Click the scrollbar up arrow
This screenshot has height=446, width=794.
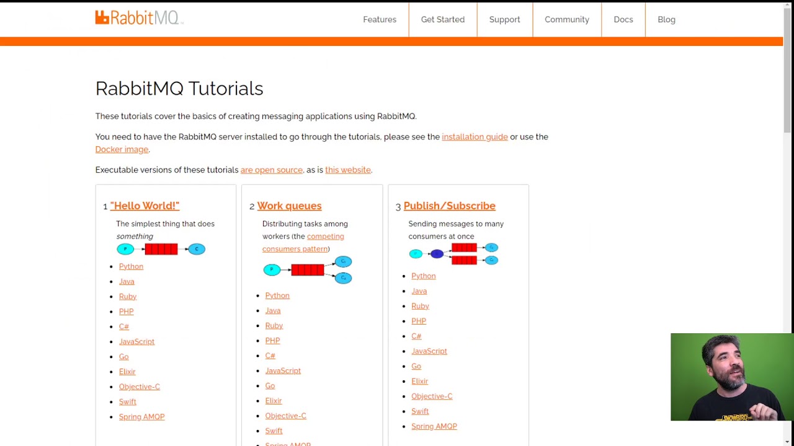[x=788, y=6]
